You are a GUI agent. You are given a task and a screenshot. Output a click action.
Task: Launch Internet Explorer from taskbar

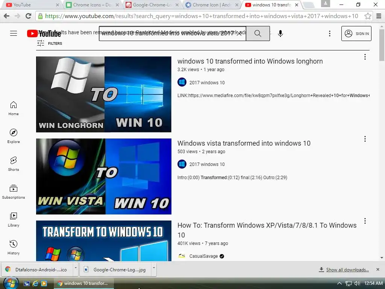coord(35,284)
